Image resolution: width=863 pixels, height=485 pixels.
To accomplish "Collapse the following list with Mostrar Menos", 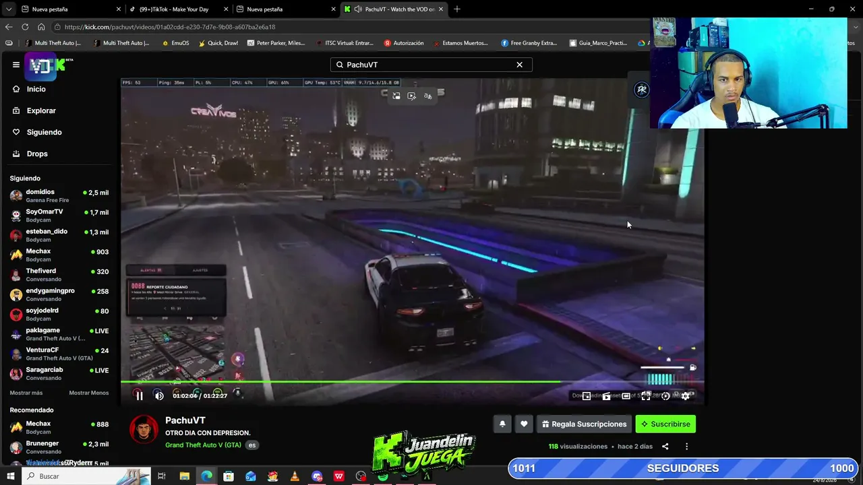I will (x=88, y=393).
